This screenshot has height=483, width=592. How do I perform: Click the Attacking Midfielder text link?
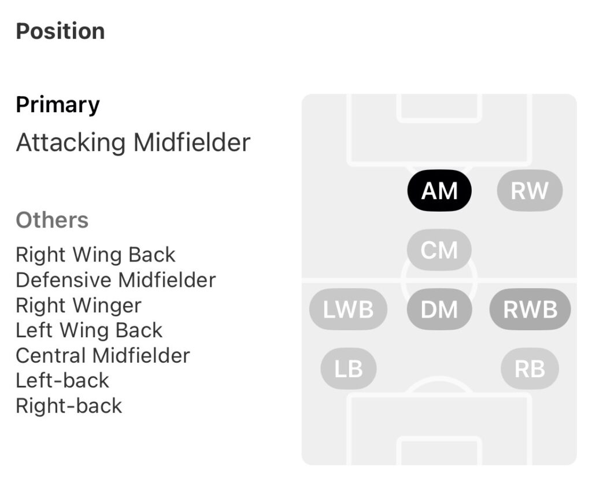[134, 143]
